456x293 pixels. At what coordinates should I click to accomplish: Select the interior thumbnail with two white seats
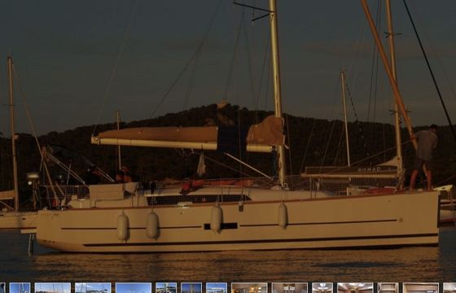(290, 288)
